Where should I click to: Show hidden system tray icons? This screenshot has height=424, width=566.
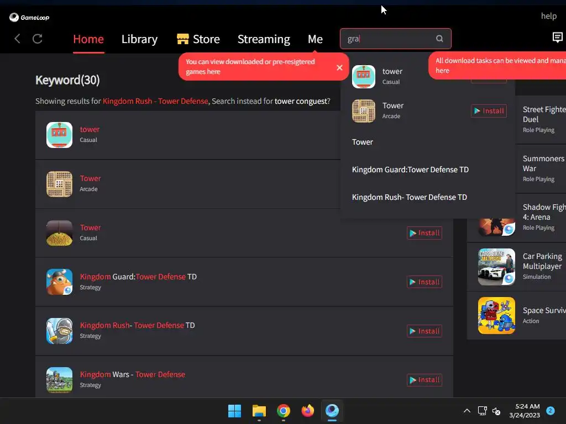tap(467, 411)
